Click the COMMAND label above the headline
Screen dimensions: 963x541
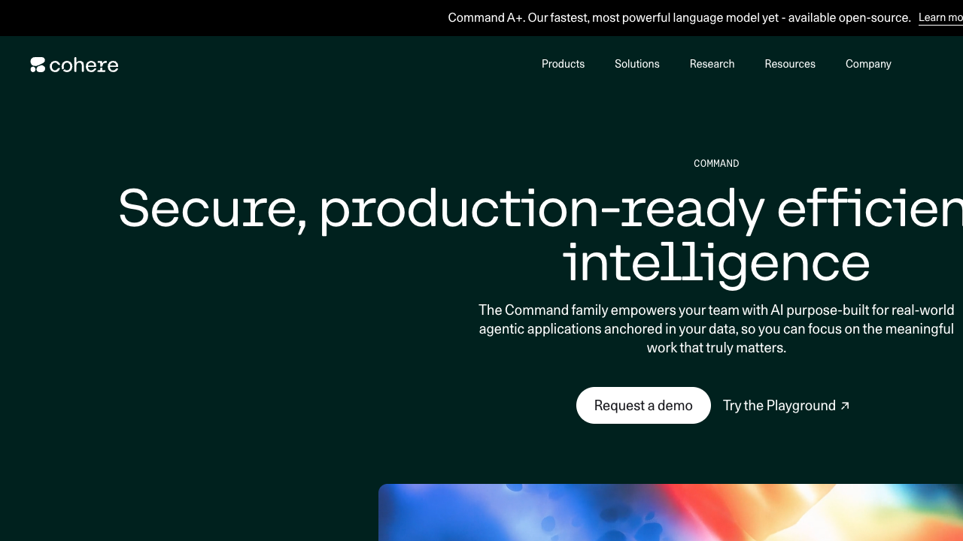(x=716, y=163)
